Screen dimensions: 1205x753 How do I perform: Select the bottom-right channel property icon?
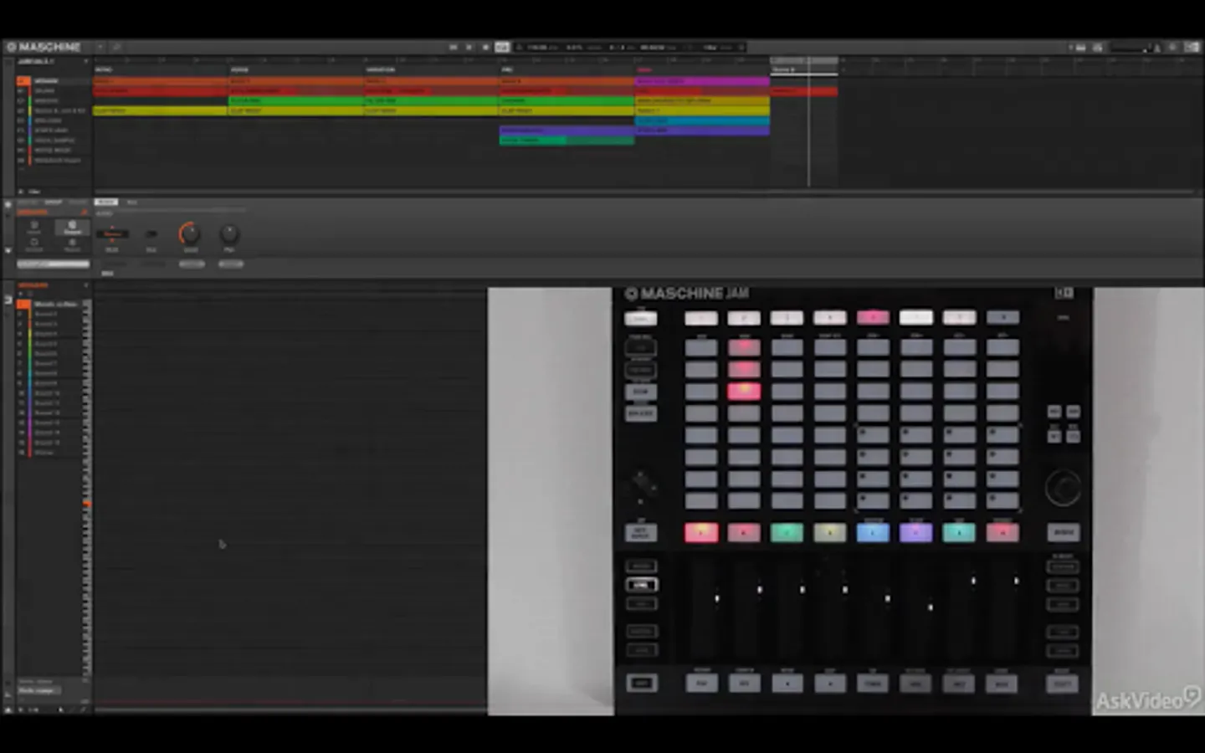pyautogui.click(x=73, y=244)
